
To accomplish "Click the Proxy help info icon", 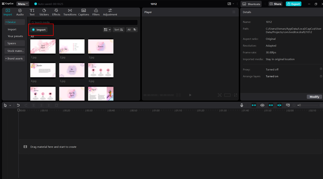I will (321, 69).
